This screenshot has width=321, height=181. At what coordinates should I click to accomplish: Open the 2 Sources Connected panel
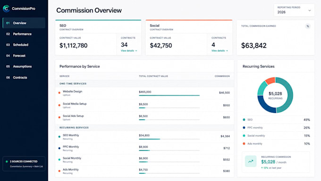tap(24, 164)
